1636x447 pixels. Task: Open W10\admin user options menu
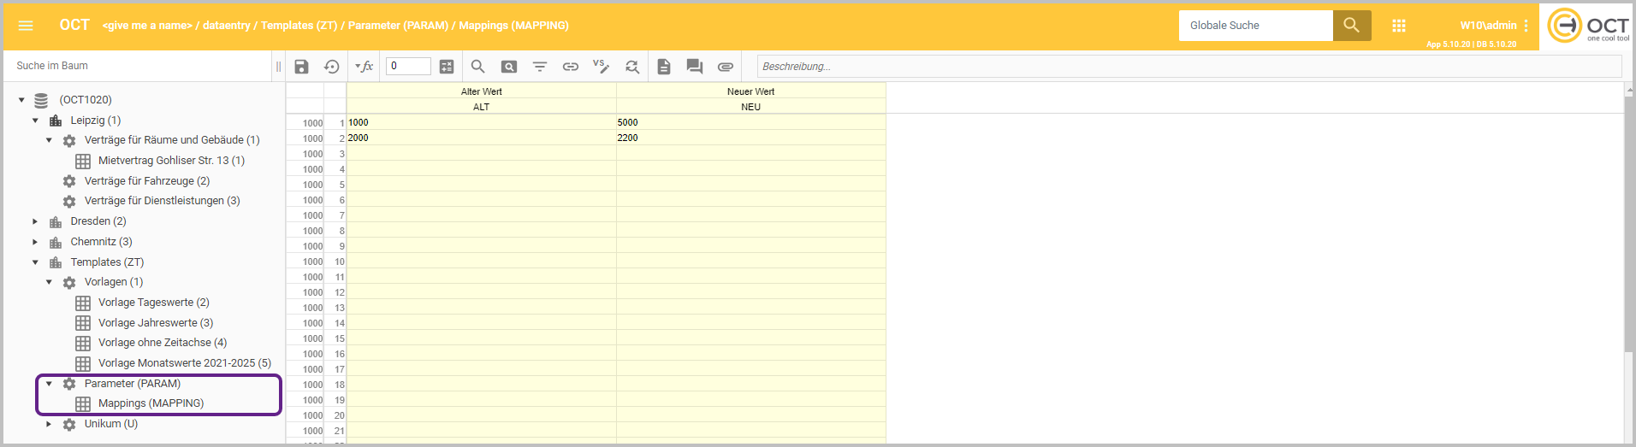[x=1526, y=26]
